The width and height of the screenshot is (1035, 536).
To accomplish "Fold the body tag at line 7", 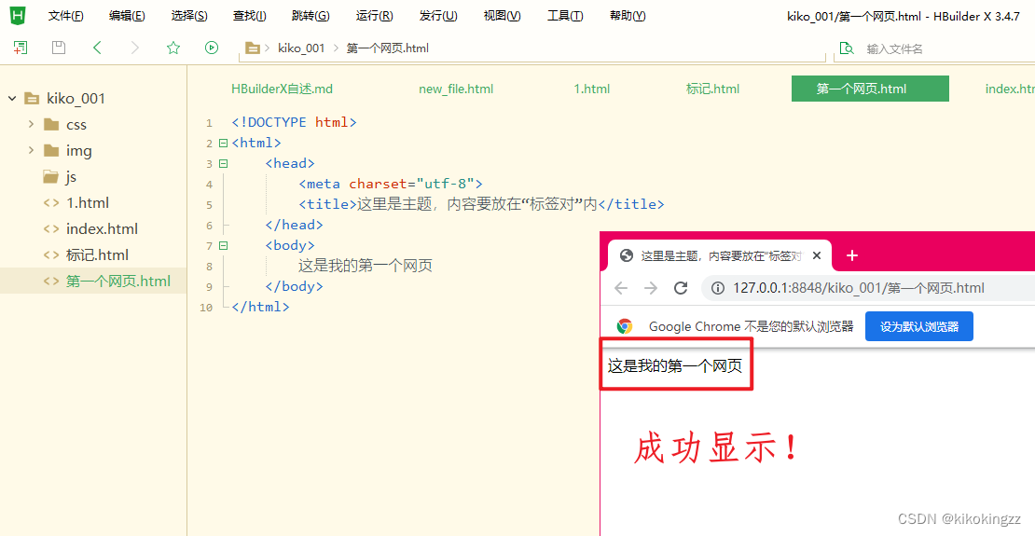I will pos(223,245).
